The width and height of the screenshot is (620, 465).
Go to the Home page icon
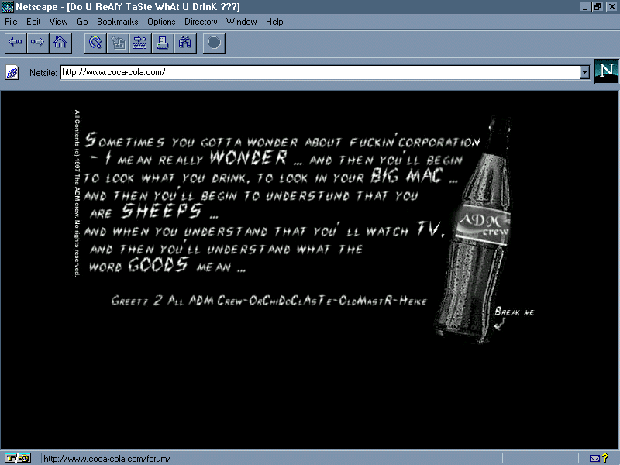60,42
